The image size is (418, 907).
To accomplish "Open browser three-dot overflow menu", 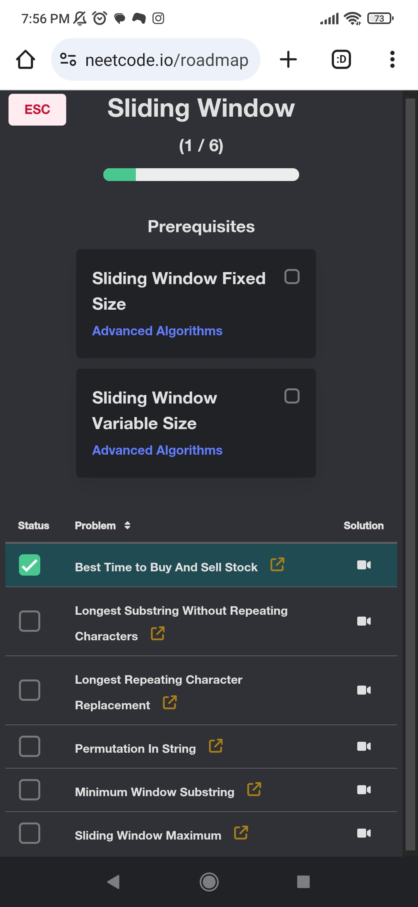I will click(x=392, y=59).
